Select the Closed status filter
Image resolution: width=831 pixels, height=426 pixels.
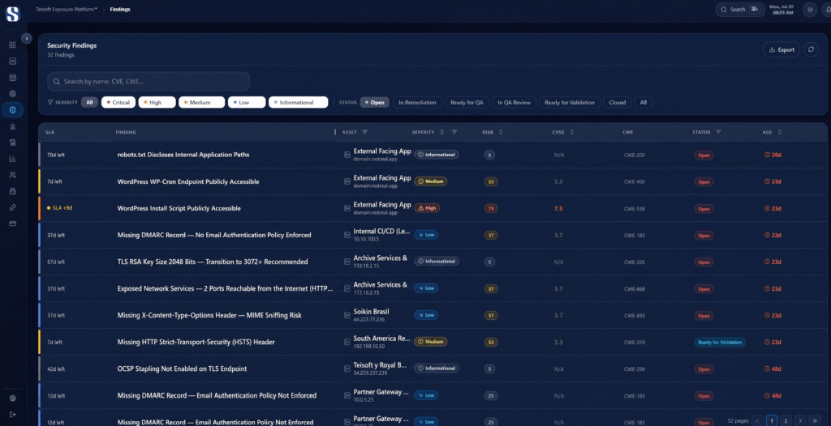point(618,103)
